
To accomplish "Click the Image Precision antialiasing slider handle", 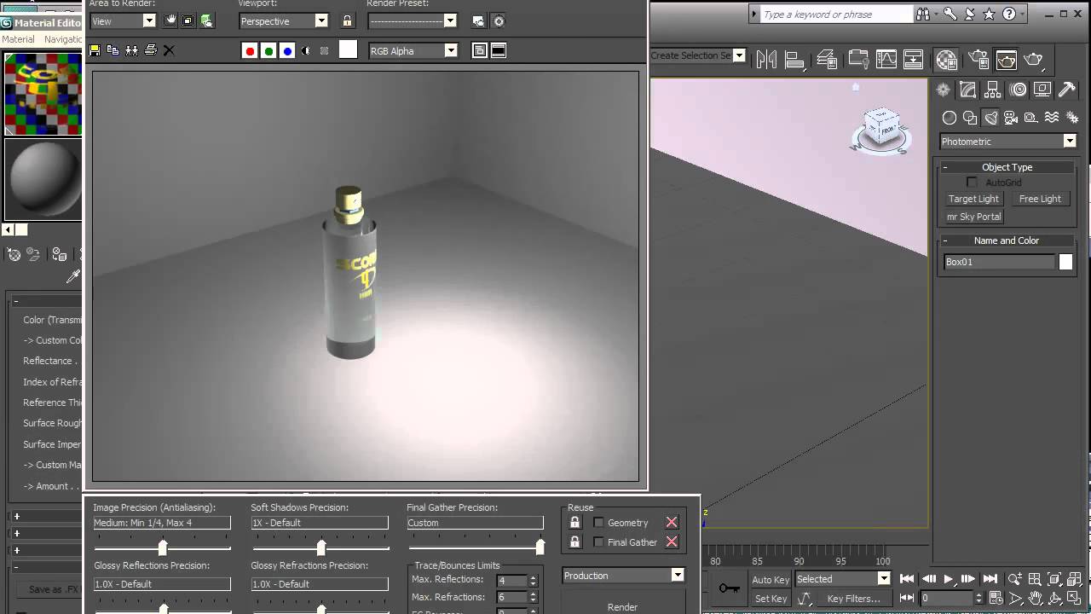I will (163, 547).
